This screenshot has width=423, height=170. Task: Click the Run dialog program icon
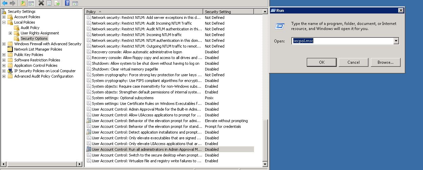click(279, 26)
